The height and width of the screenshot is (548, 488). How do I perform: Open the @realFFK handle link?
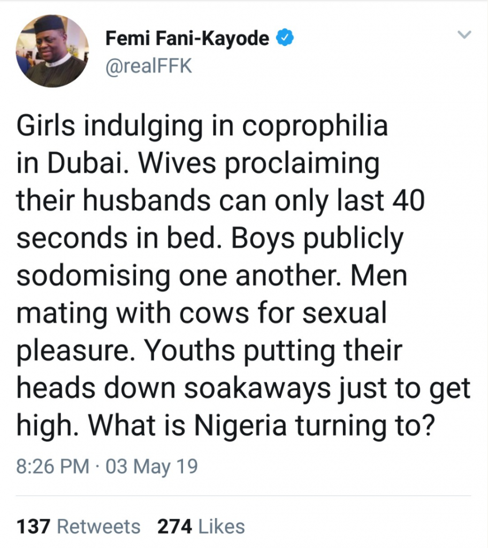[x=148, y=66]
